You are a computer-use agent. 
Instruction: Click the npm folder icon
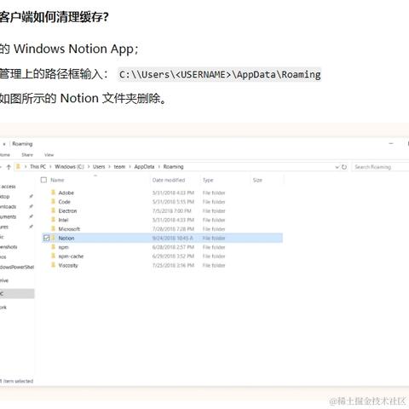(53, 247)
